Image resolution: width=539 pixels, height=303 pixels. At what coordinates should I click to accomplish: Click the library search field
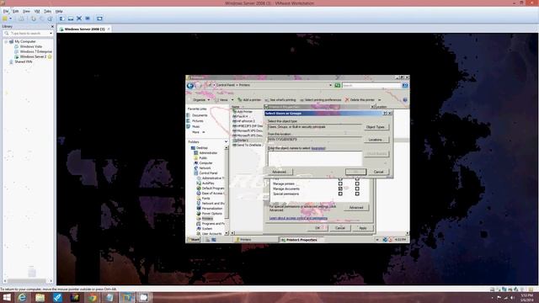coord(29,34)
